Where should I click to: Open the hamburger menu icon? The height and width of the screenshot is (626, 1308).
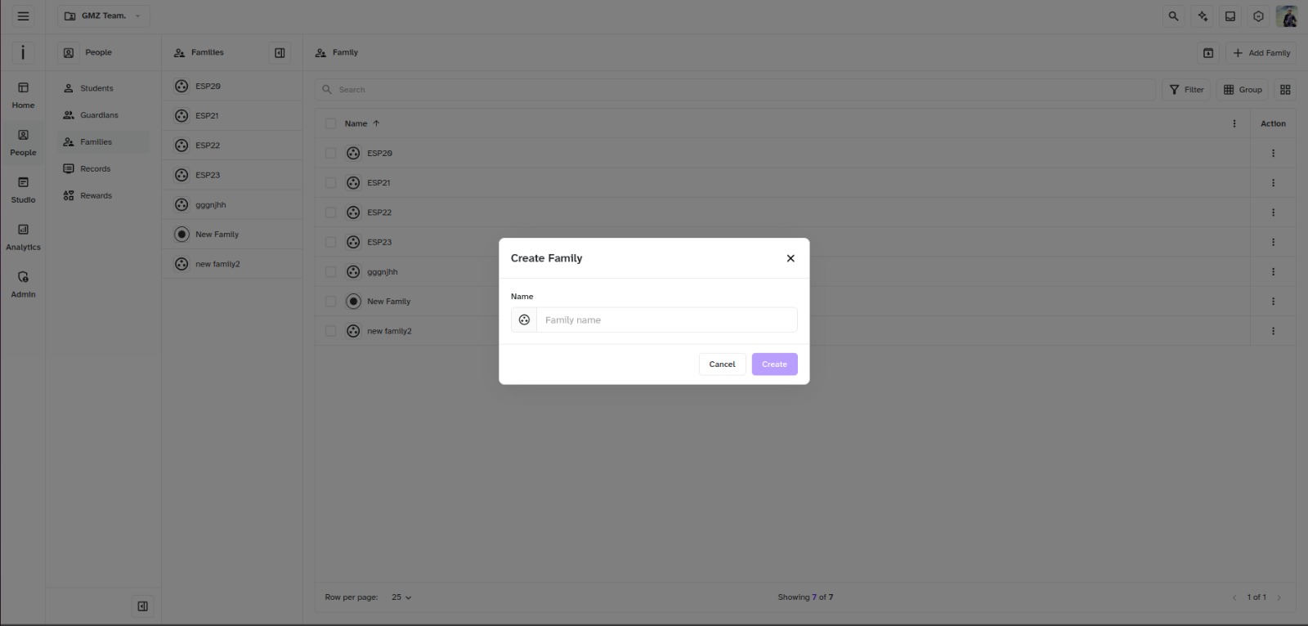(x=23, y=16)
